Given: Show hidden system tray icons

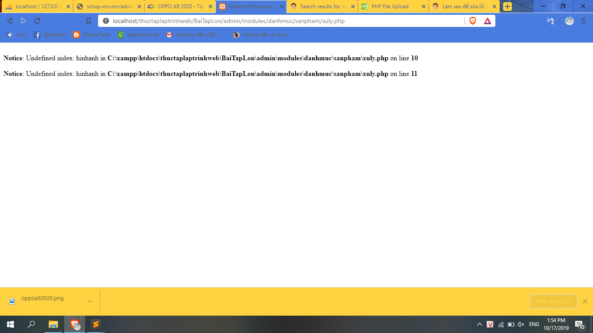Looking at the screenshot, I should 480,324.
